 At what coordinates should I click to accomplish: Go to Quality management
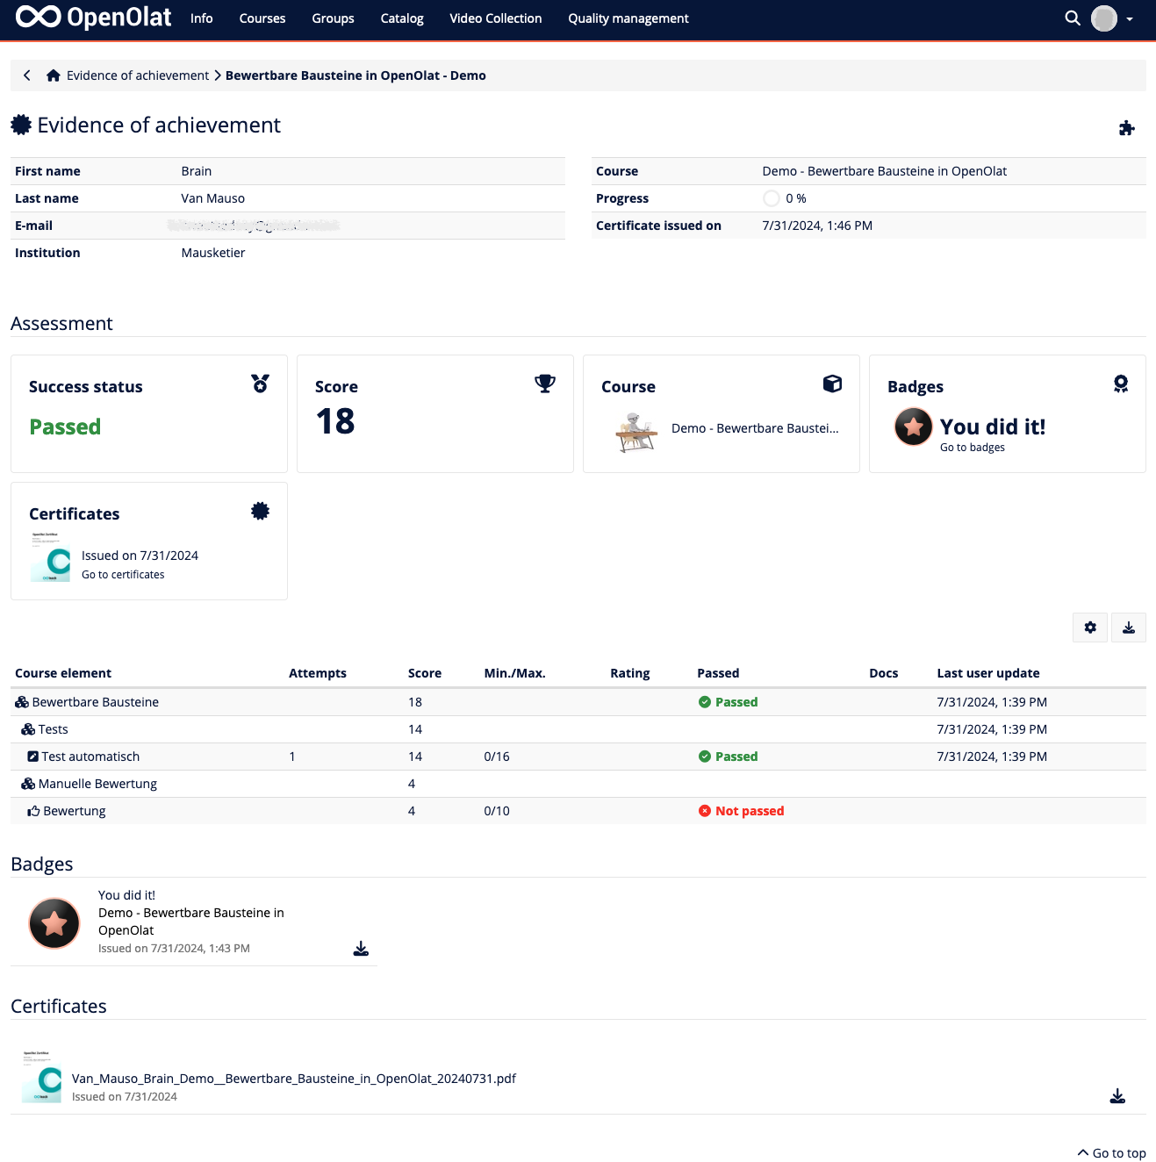[628, 18]
